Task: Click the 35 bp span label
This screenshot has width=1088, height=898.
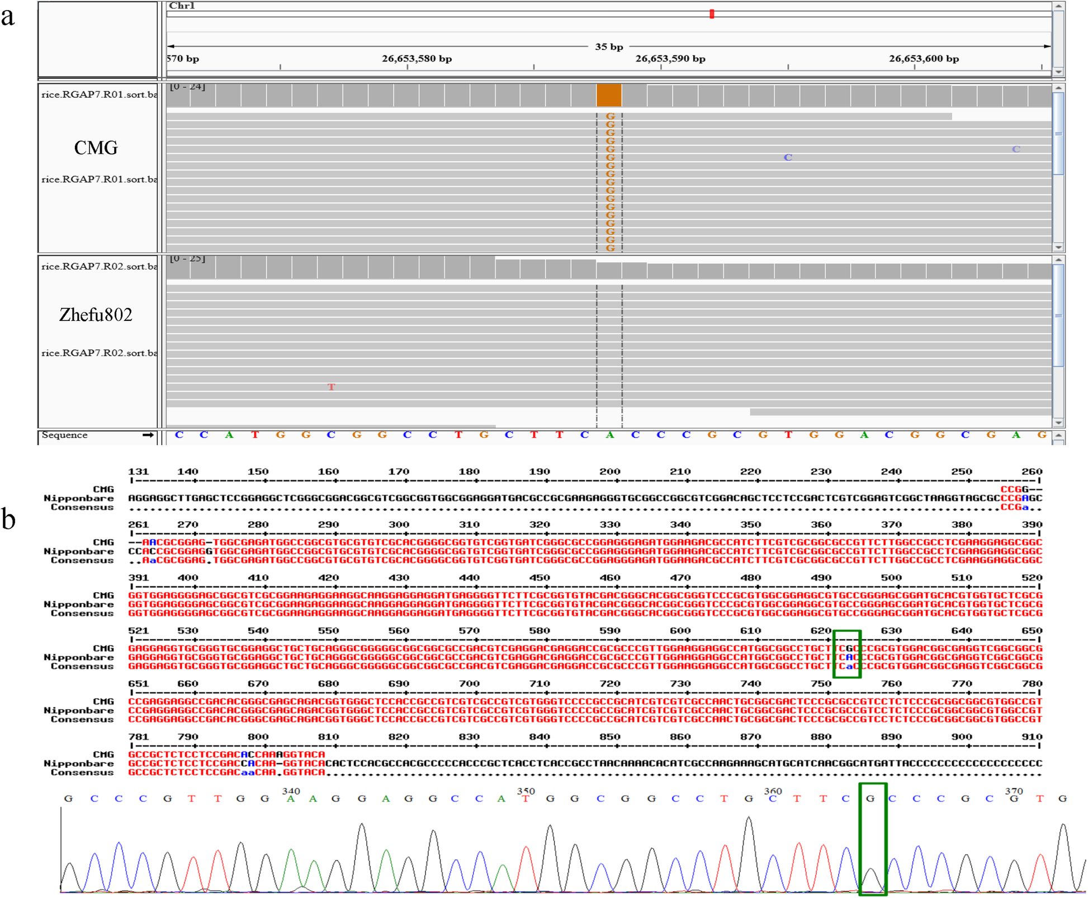Action: pyautogui.click(x=609, y=47)
